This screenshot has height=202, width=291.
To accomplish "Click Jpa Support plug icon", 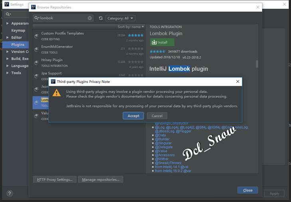I will pos(37,76).
